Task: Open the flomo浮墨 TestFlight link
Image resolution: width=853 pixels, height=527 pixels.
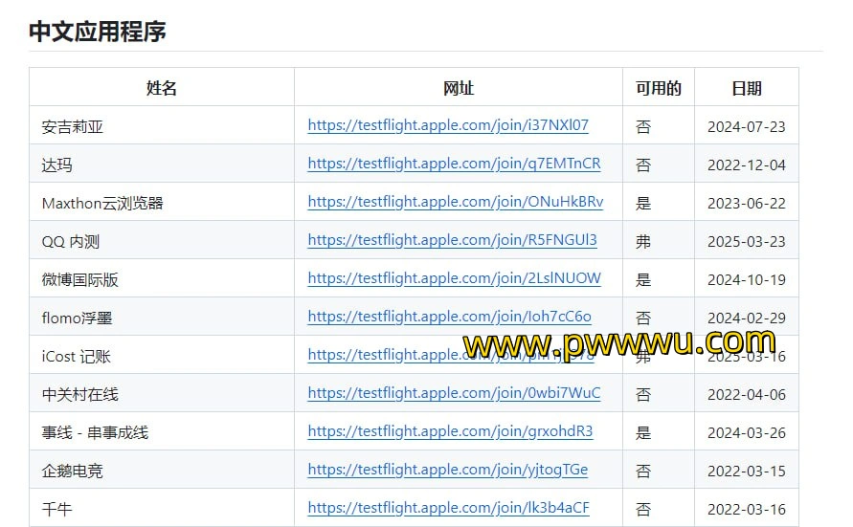Action: tap(449, 317)
